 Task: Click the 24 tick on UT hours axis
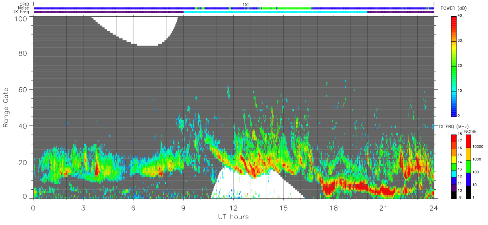click(x=434, y=208)
